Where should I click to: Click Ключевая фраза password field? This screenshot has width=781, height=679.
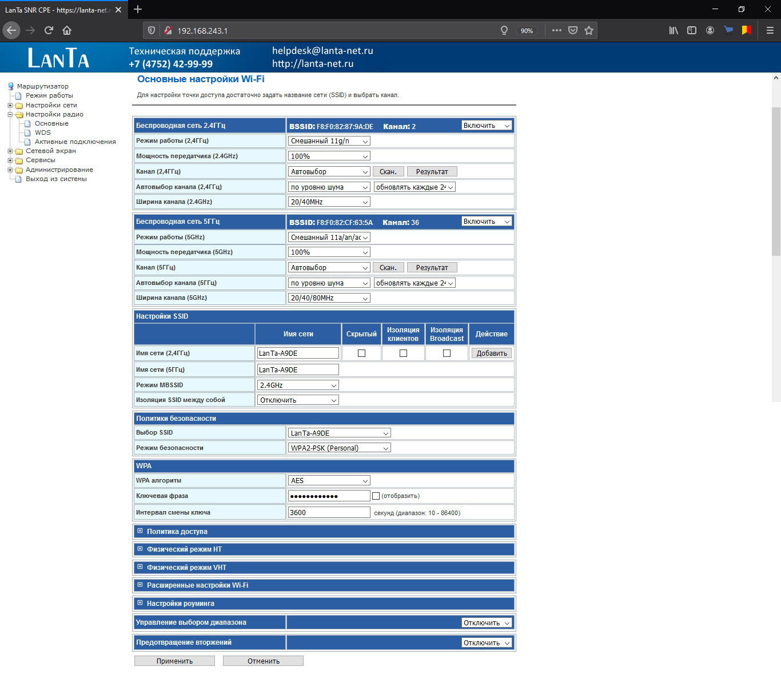(329, 496)
